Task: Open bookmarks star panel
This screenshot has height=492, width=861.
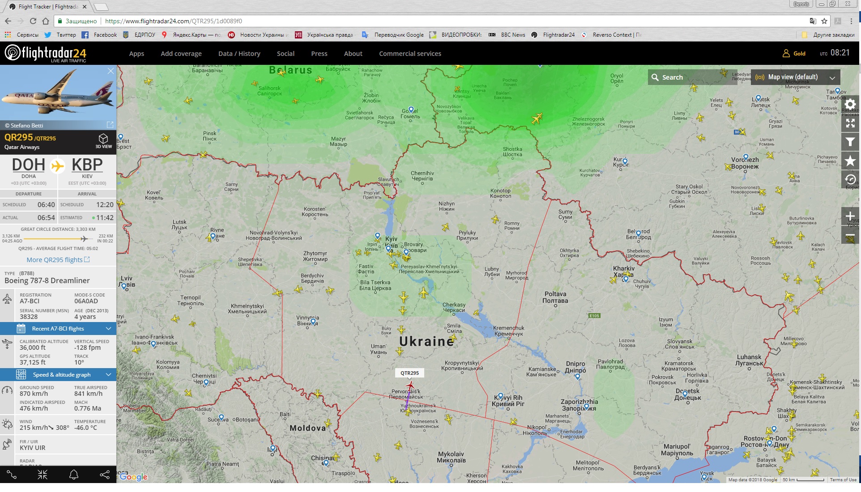Action: point(850,161)
